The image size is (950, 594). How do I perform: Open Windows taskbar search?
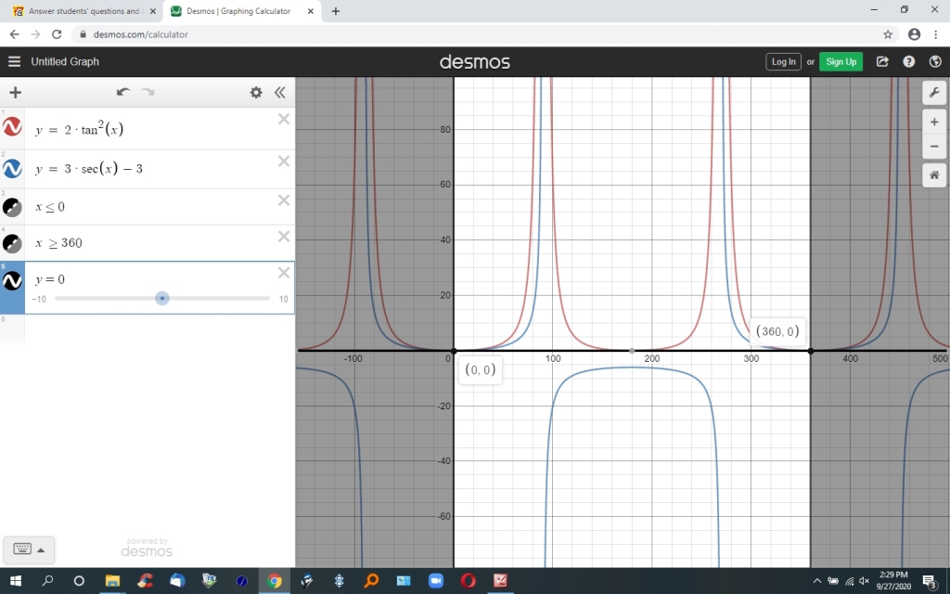tap(47, 581)
